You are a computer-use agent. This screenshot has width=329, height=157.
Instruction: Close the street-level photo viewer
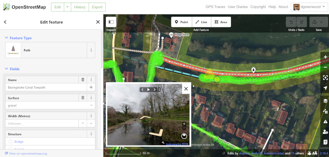(186, 89)
